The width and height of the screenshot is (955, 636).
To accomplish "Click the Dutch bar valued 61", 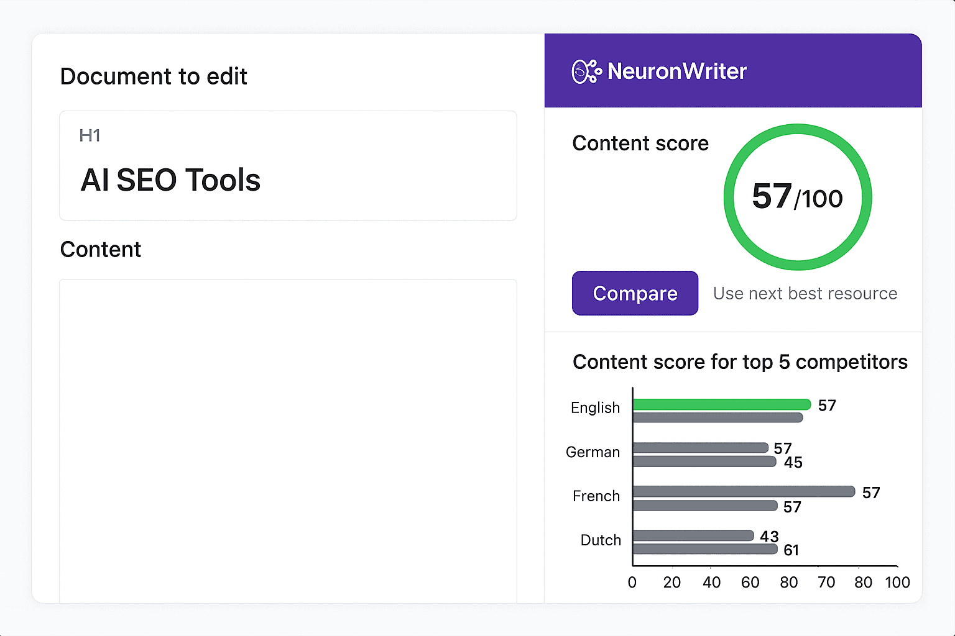I will [x=705, y=549].
